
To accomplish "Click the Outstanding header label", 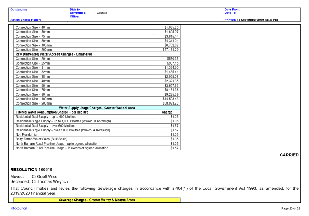I will coord(19,9).
